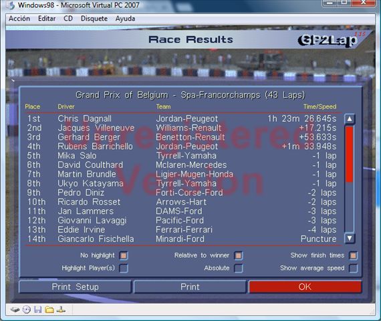Image resolution: width=381 pixels, height=321 pixels.
Task: Toggle Show finish times
Action: click(x=353, y=255)
